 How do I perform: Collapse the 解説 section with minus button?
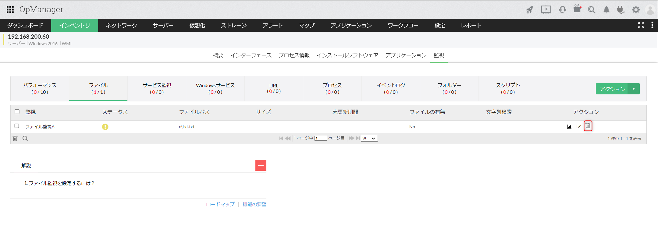pos(261,165)
